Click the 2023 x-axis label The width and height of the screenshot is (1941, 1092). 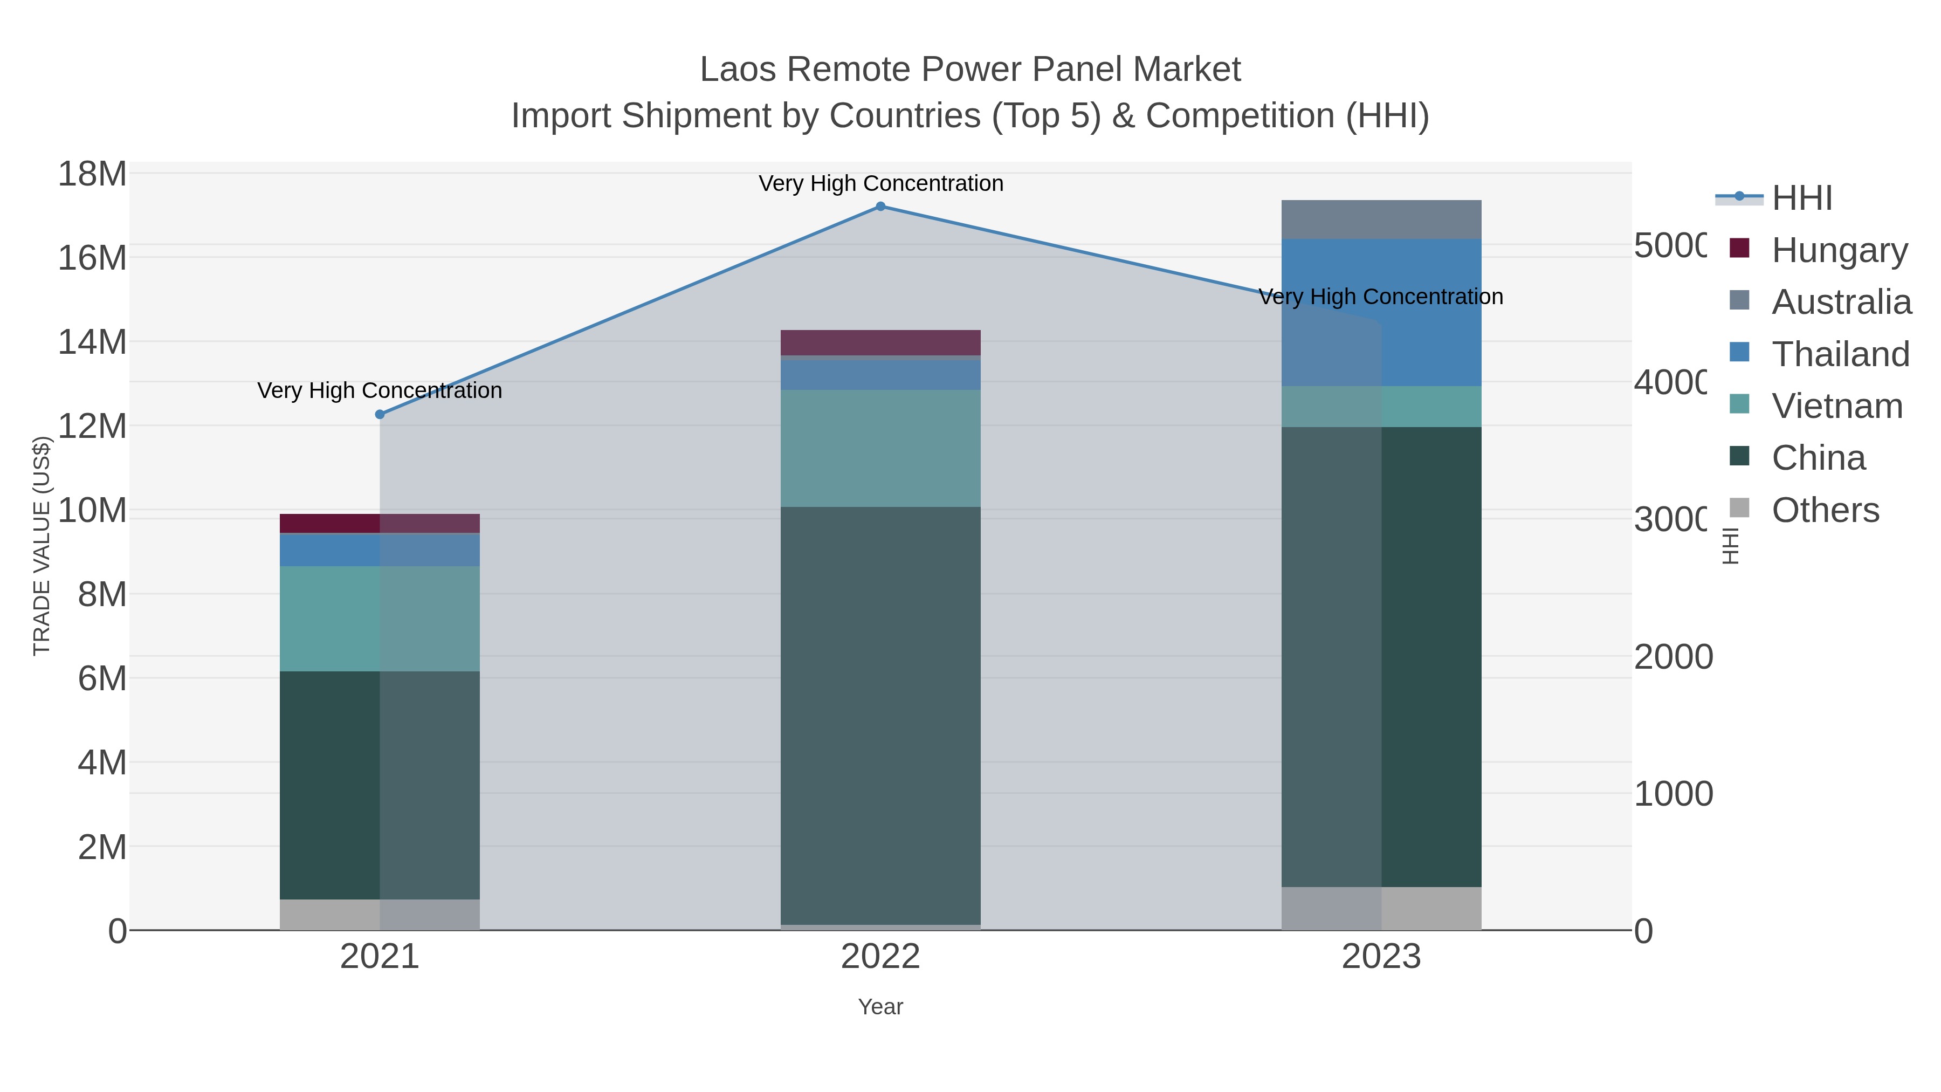(1381, 957)
